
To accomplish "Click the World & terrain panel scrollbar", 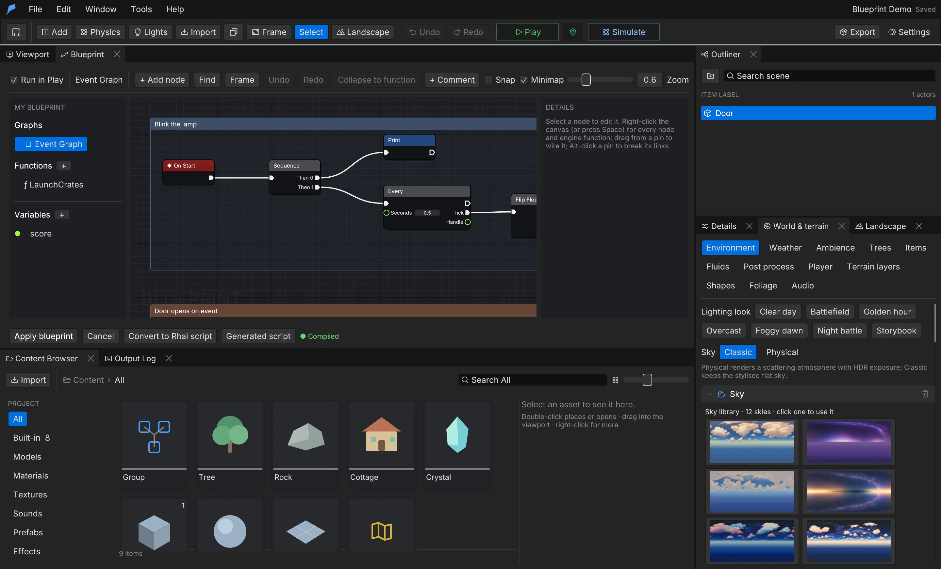I will click(934, 323).
